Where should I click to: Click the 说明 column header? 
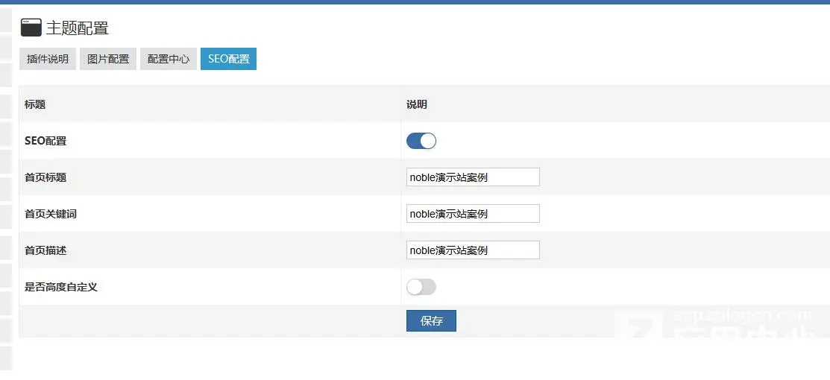click(x=417, y=104)
